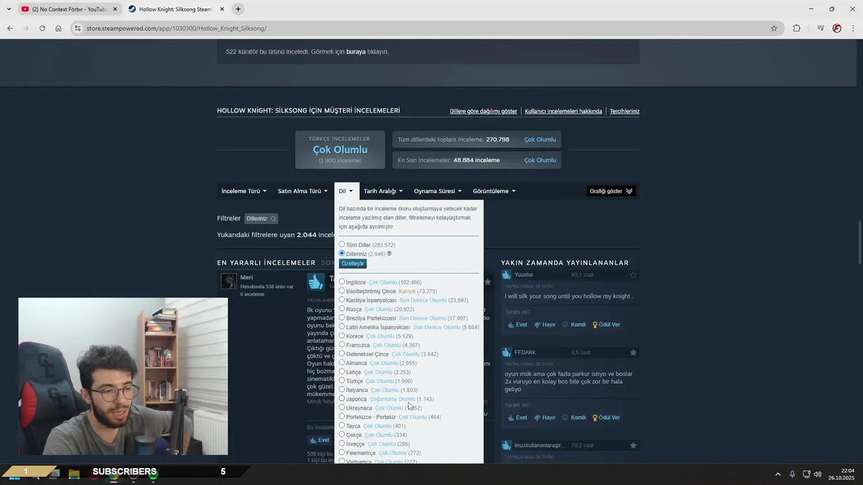Click Hayır on FFDARK's review
Viewport: 863px width, 485px height.
pyautogui.click(x=545, y=418)
